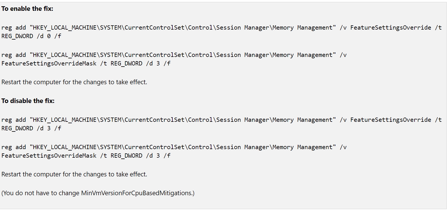Viewport: 447px width, 212px height.
Task: Click FeatureSettingsOverrideMask in the enable section
Action: click(x=49, y=63)
